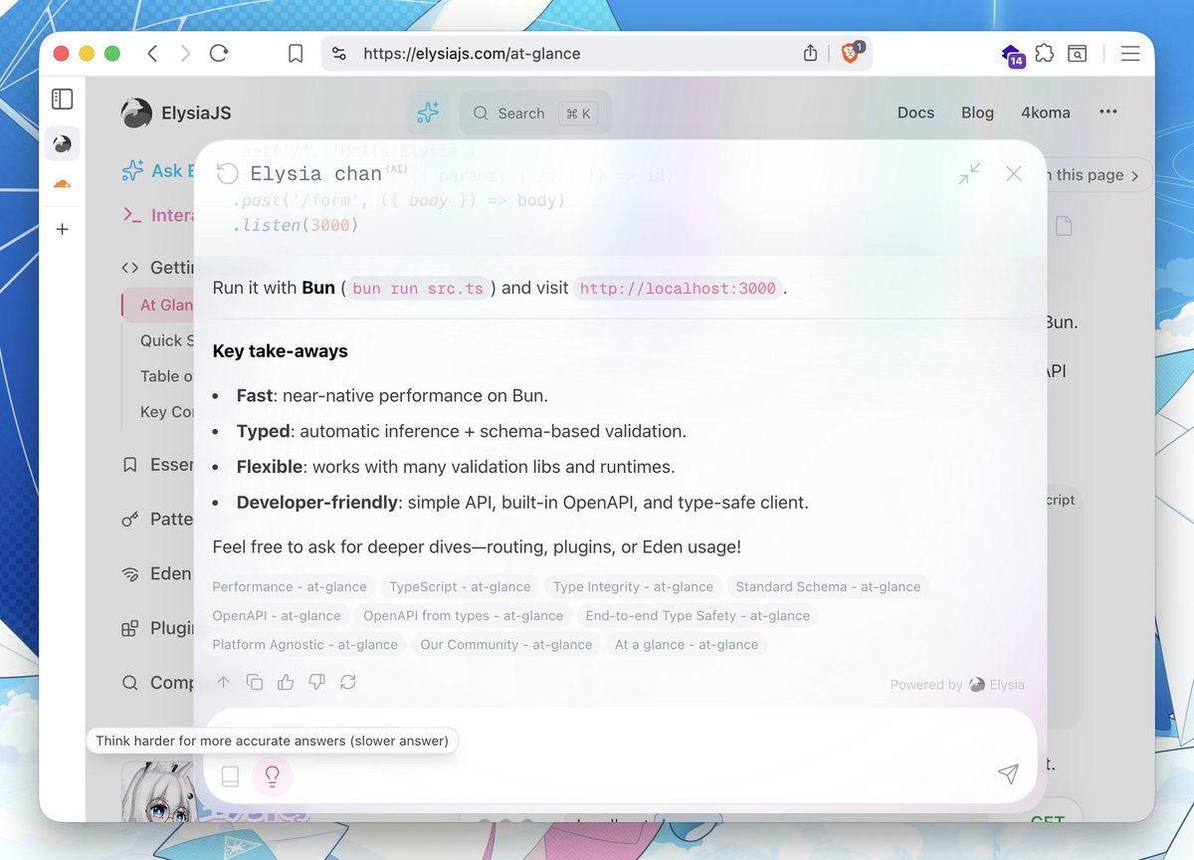Regenerate the AI answer
This screenshot has width=1194, height=860.
(347, 682)
